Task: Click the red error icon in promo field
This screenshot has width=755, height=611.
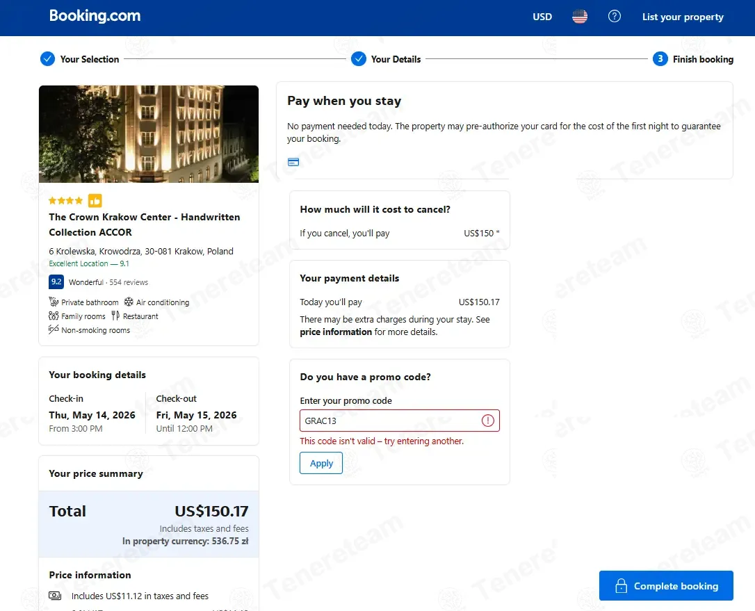Action: tap(488, 421)
